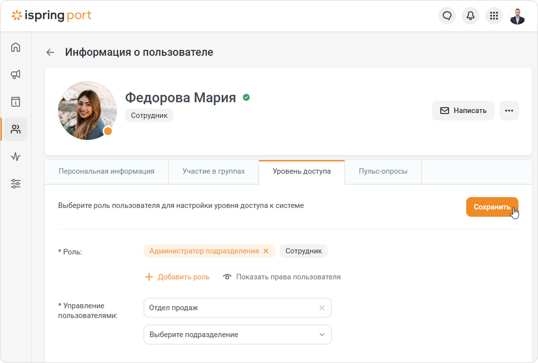Click the Сотрудник badge under the name
The width and height of the screenshot is (538, 363).
[x=149, y=115]
